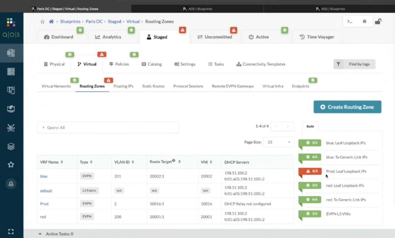Sort by Type column
The image size is (395, 238).
[x=91, y=162]
